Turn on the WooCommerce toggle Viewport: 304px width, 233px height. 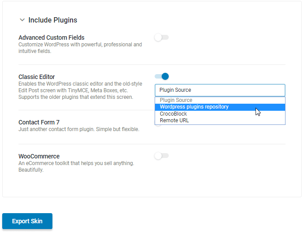(x=162, y=156)
